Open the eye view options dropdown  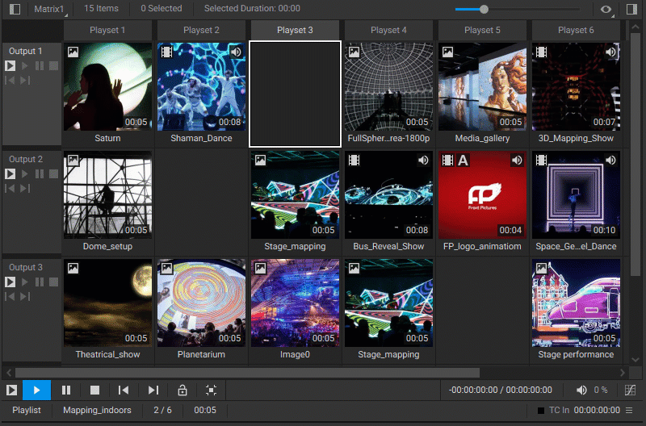(606, 9)
